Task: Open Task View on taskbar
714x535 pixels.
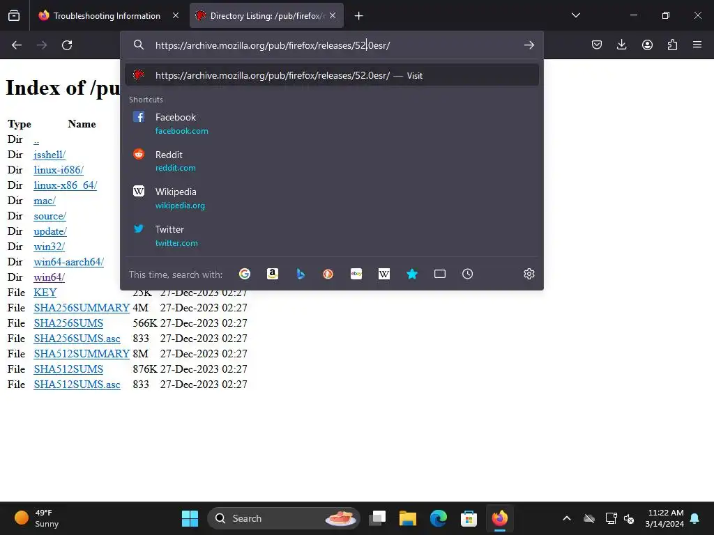Action: point(377,518)
